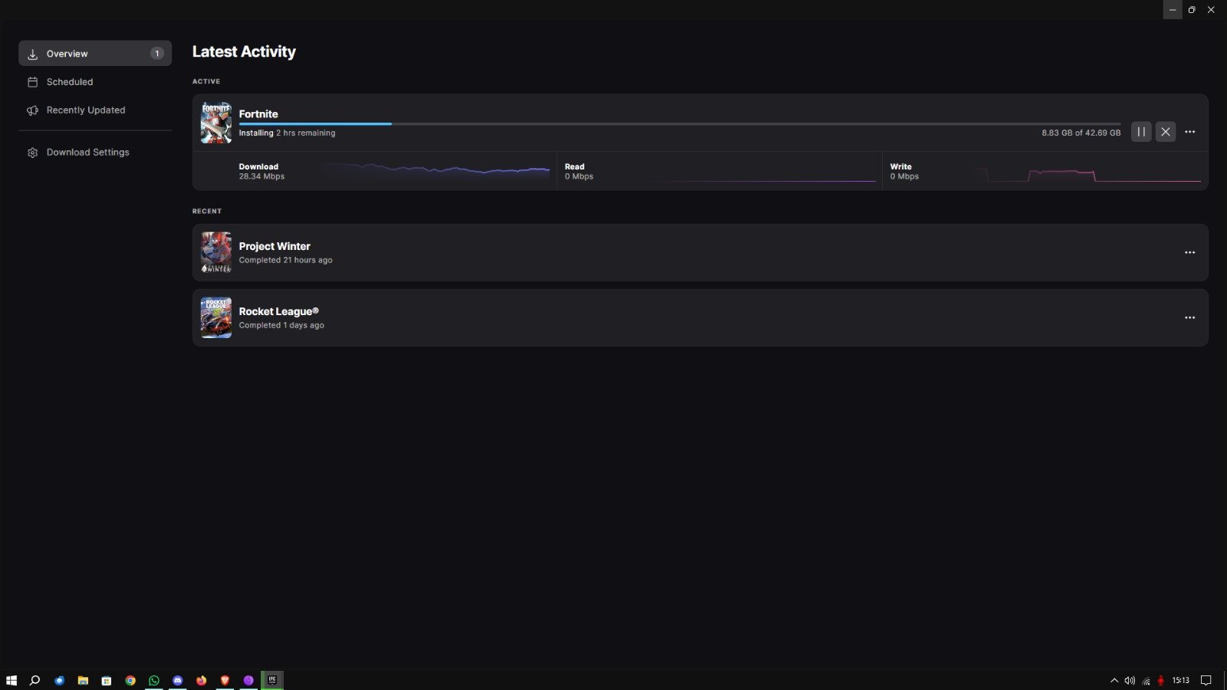Open Brave browser in the taskbar
The image size is (1227, 690).
[225, 680]
